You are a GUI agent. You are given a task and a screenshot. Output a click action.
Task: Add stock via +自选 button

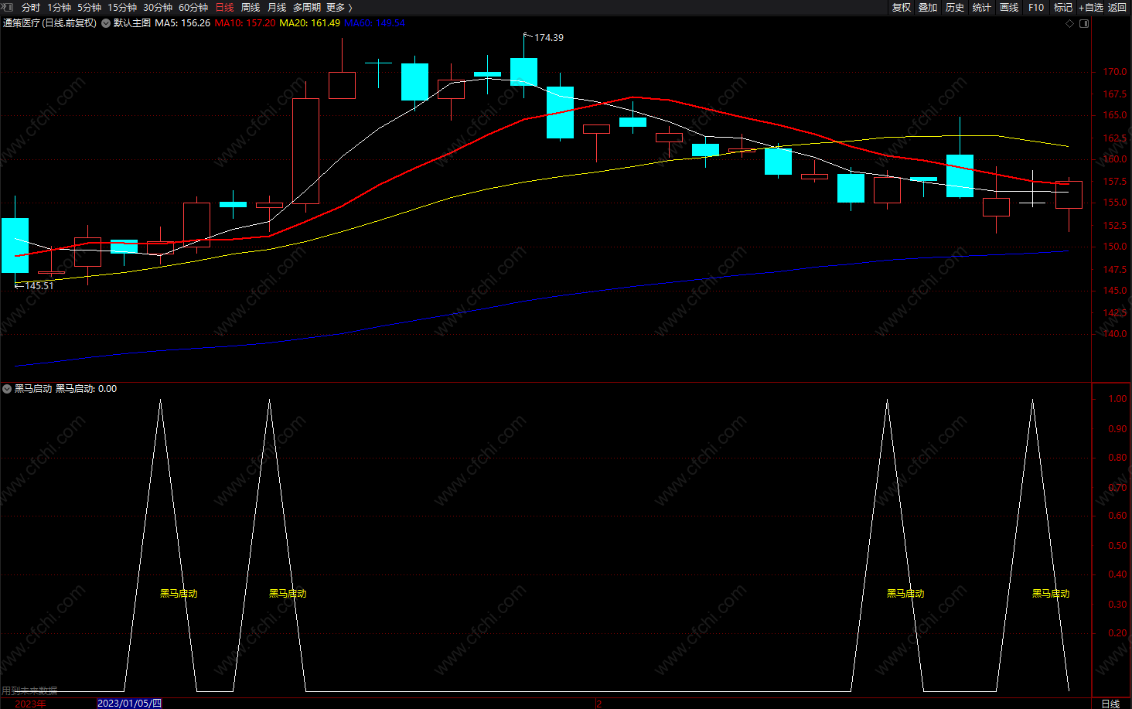click(1091, 7)
